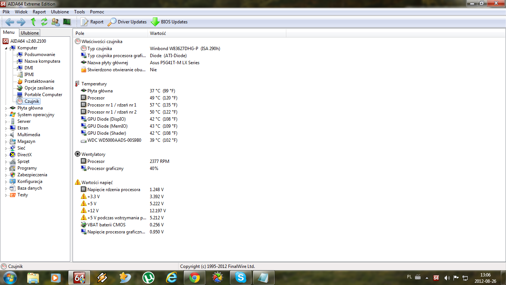Image resolution: width=506 pixels, height=285 pixels.
Task: Click the Baza danych tree icon
Action: (x=13, y=188)
